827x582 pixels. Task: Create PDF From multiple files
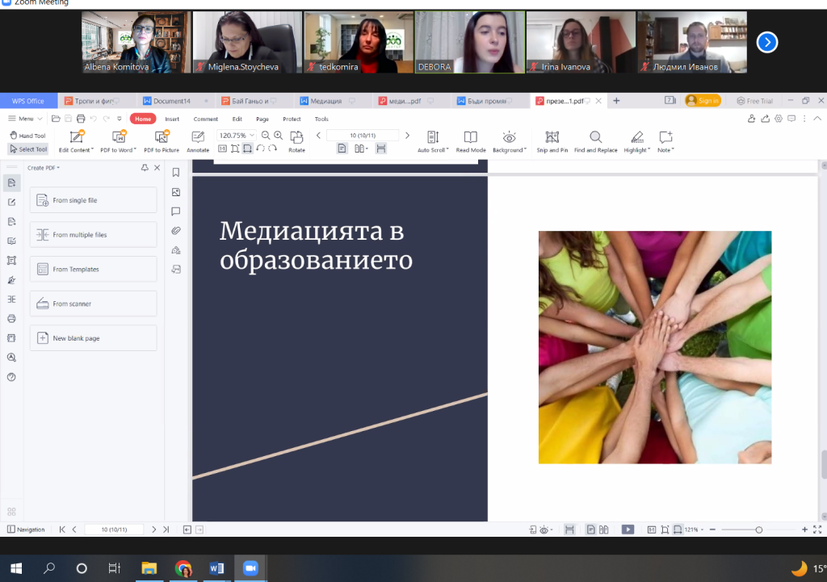94,235
